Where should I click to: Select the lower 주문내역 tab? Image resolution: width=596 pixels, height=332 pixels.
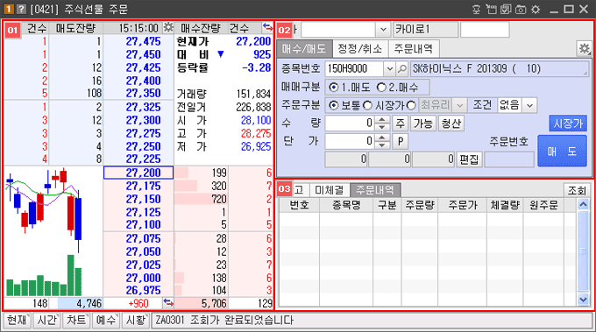(375, 190)
